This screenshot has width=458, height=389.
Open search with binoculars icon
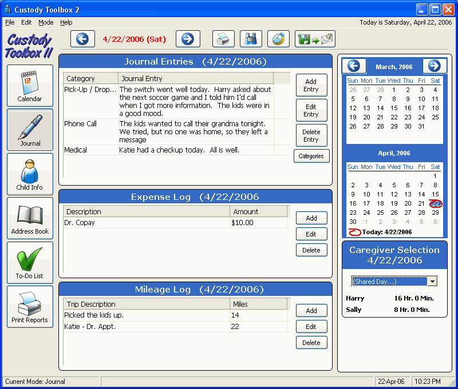point(251,39)
